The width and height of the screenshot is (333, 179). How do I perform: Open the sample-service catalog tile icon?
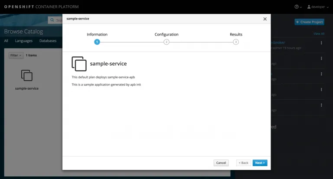click(x=27, y=75)
